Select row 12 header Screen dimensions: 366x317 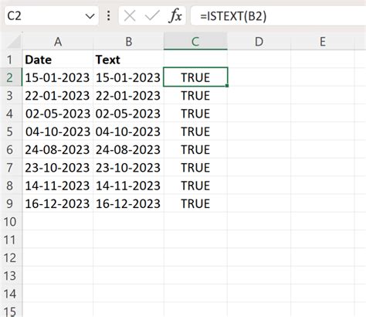pyautogui.click(x=10, y=257)
